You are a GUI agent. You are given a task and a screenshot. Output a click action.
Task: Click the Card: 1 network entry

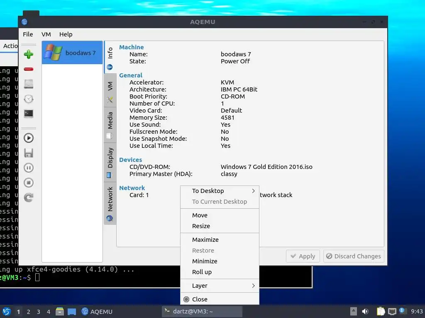139,195
